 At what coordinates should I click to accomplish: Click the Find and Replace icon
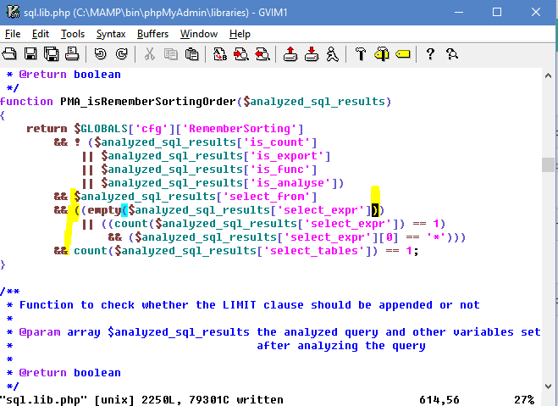[x=220, y=54]
